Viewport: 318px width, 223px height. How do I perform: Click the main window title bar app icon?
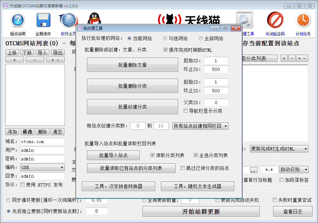pos(6,6)
